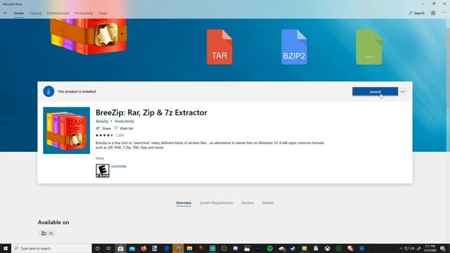The image size is (450, 253).
Task: Open the Action Center notifications
Action: 443,248
